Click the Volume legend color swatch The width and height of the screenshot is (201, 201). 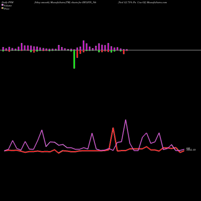[2, 5]
